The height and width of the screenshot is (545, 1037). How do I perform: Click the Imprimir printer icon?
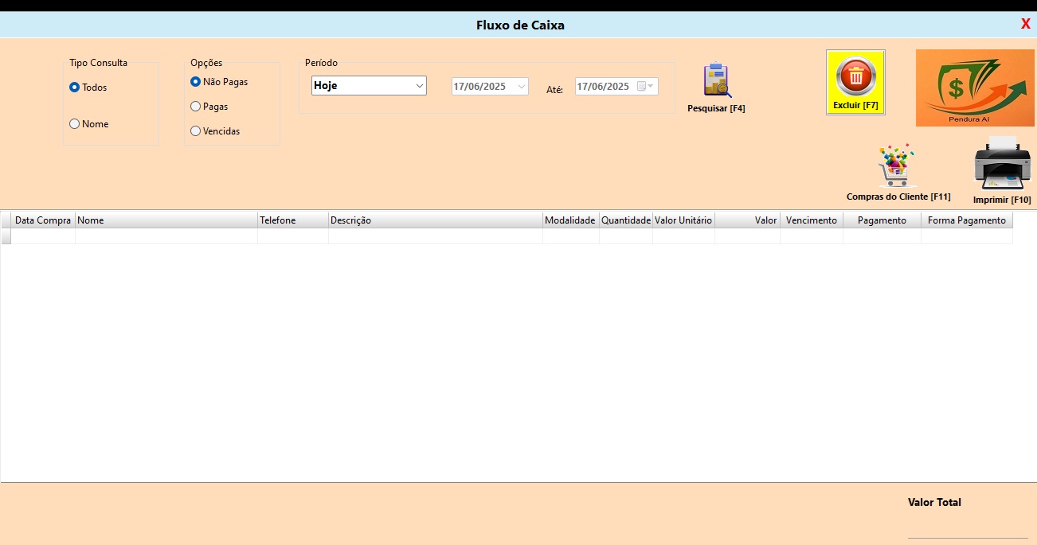[x=1002, y=164]
